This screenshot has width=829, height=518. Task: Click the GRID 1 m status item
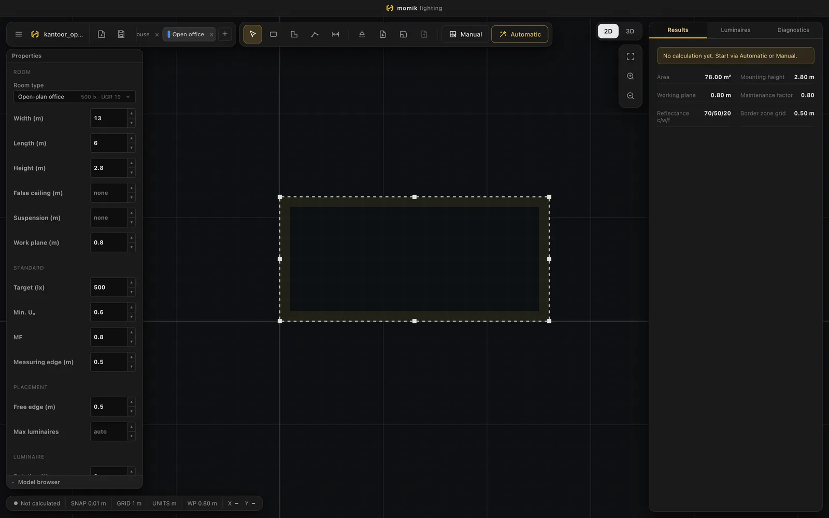(x=129, y=503)
